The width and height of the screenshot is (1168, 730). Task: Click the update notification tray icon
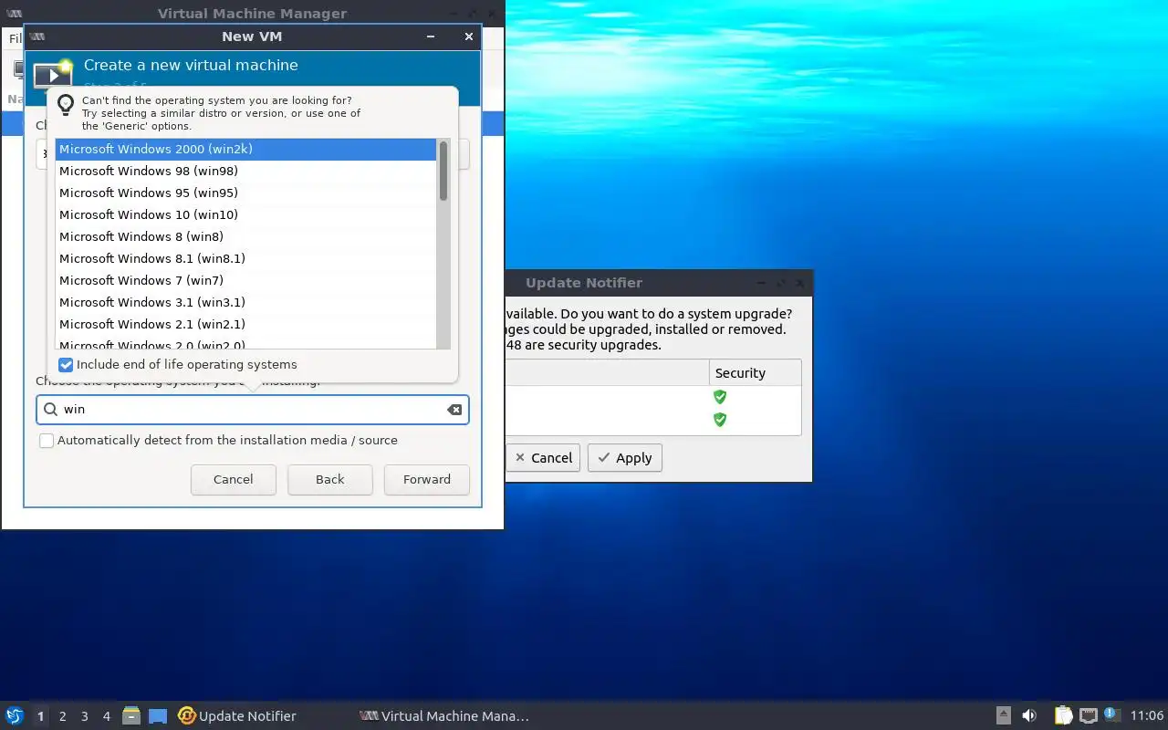1111,714
